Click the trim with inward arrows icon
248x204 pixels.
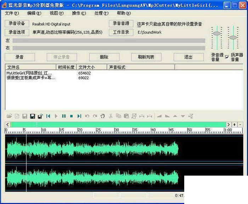click(x=142, y=116)
